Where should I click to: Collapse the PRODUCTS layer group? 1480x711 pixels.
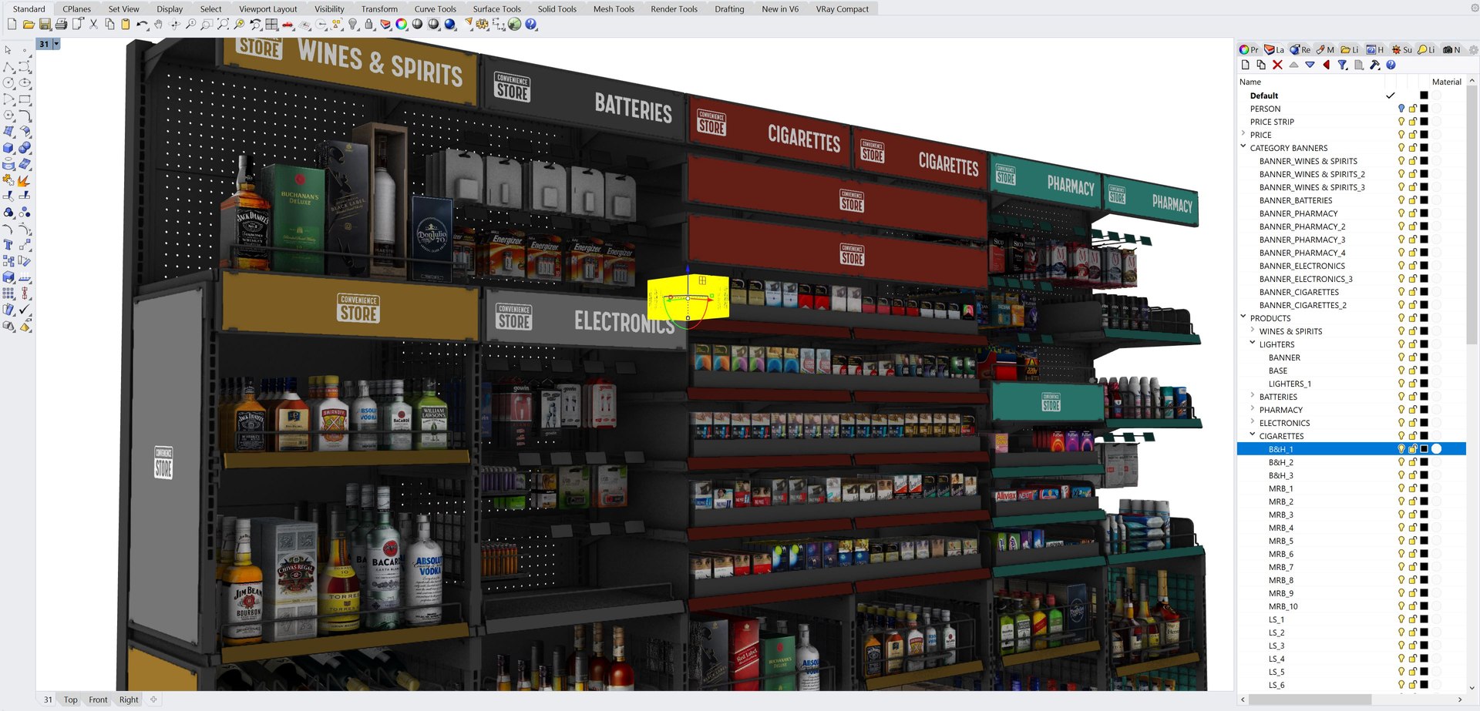1243,317
